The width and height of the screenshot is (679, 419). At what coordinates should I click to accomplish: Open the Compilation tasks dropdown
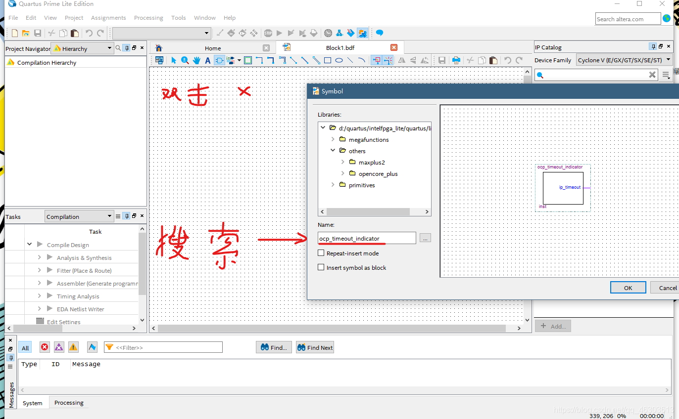coord(79,216)
